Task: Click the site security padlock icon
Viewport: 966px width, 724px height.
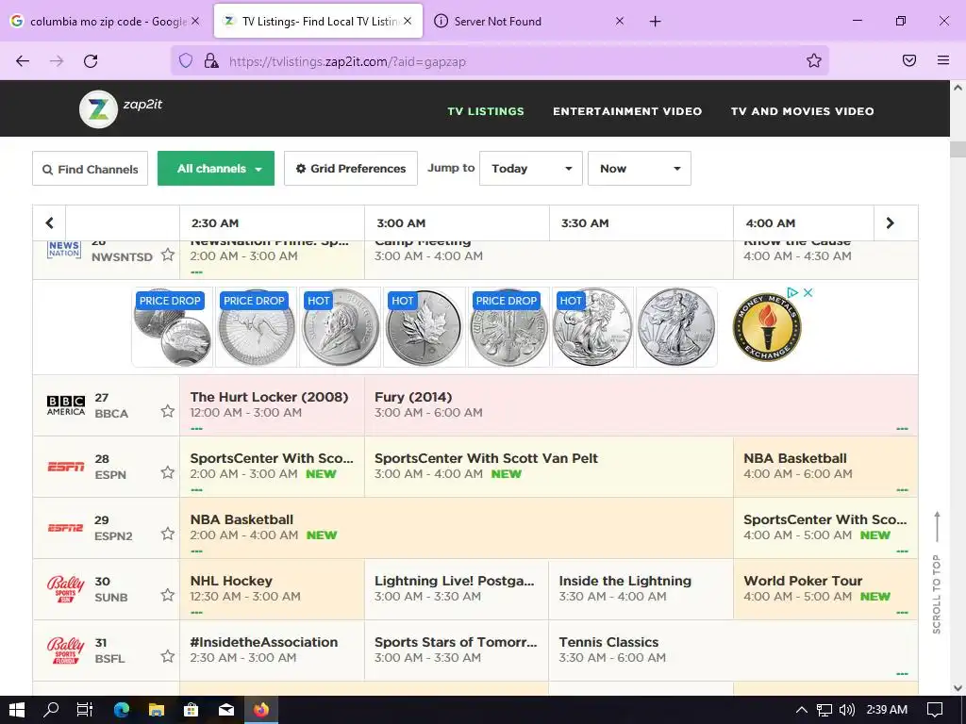Action: click(x=211, y=60)
